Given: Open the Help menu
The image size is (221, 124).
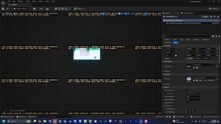Looking at the screenshot, I should [x=53, y=1].
